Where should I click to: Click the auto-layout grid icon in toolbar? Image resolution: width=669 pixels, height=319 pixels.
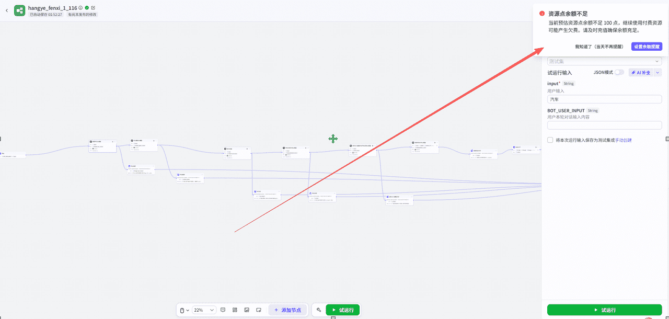click(235, 310)
